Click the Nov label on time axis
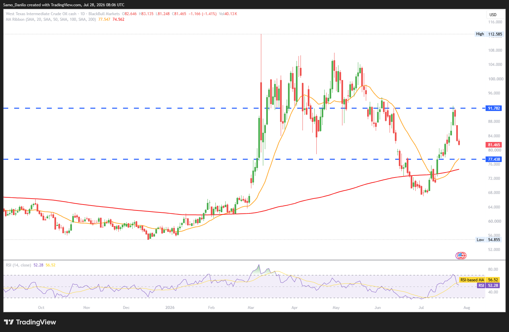Viewport: 509px width, 332px height. click(87, 308)
